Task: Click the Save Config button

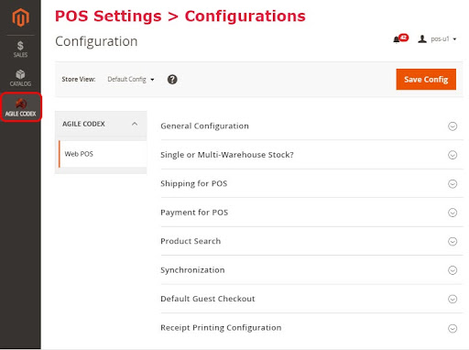Action: (426, 80)
